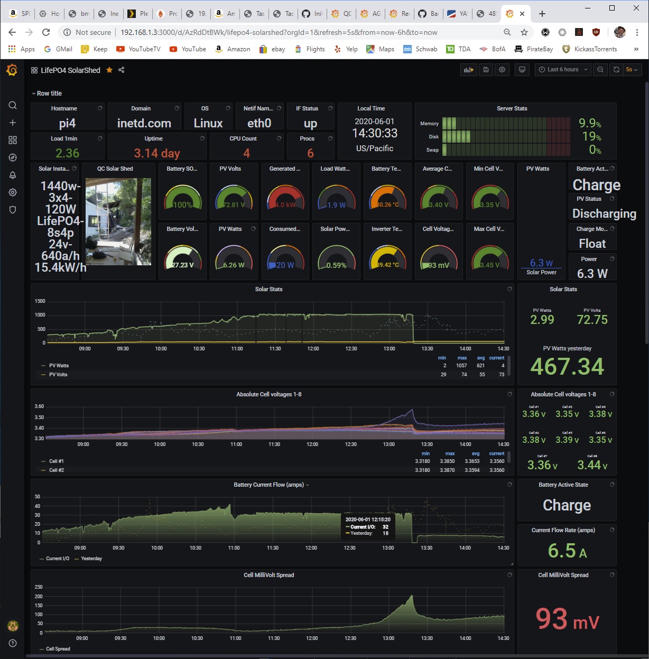The width and height of the screenshot is (649, 659).
Task: Click the Add panel icon
Action: point(468,70)
